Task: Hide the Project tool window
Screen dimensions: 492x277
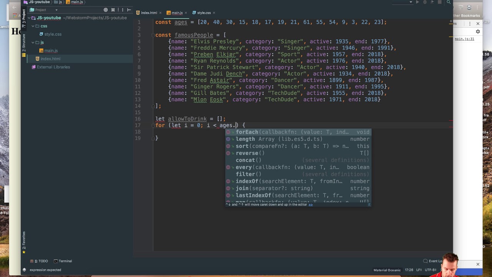Action: click(x=129, y=10)
